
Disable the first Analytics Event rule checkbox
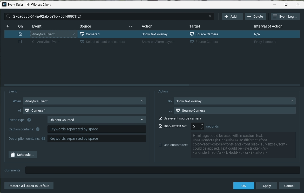20,34
